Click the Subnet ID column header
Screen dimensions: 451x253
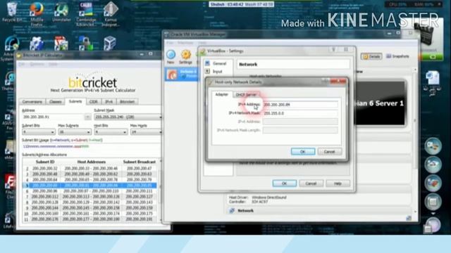pyautogui.click(x=45, y=162)
